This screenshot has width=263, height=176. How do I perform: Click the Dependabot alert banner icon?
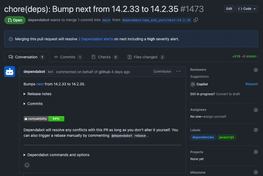coord(11,39)
